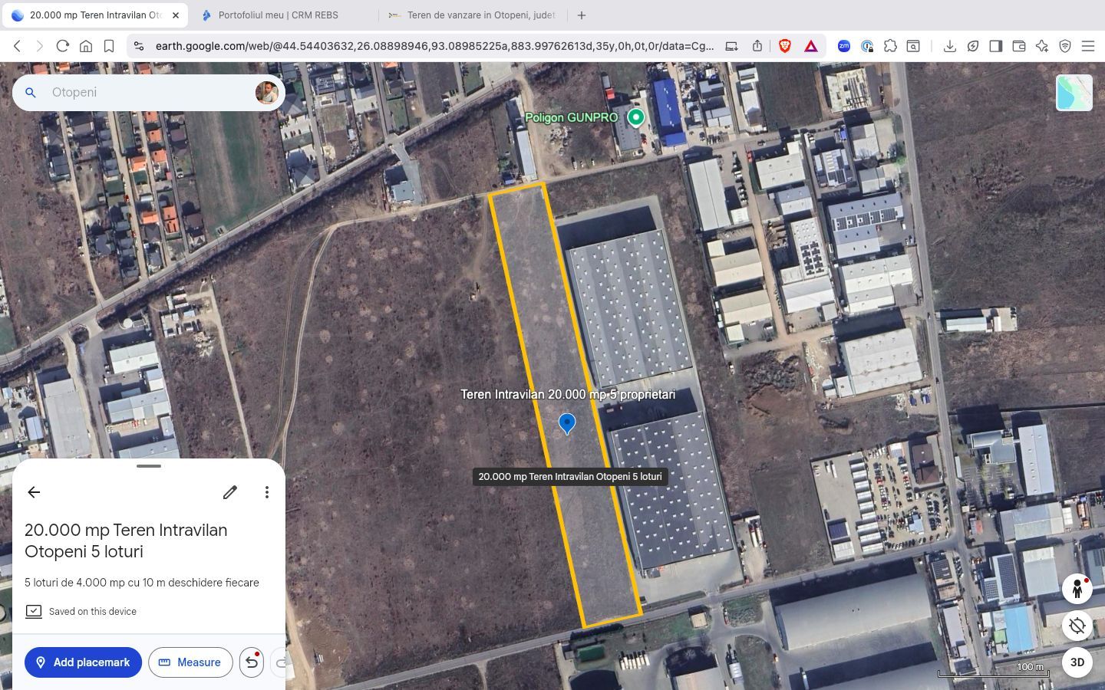
Task: Switch map to 3D view
Action: (1077, 662)
